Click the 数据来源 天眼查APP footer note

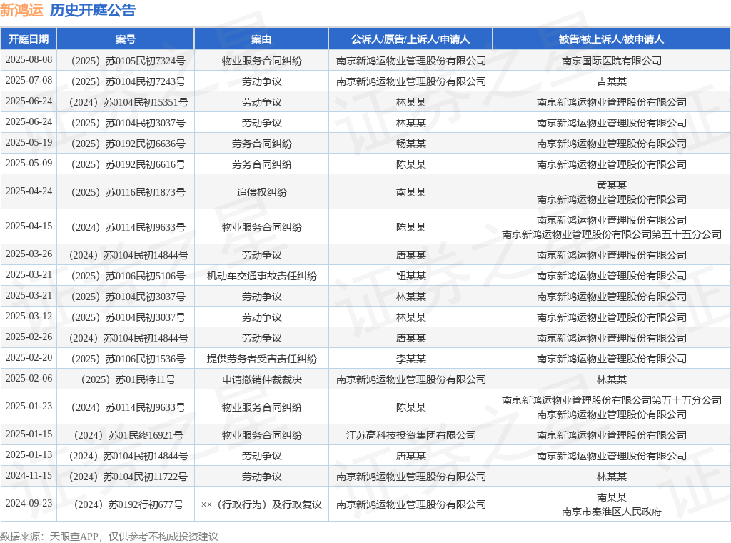(109, 537)
